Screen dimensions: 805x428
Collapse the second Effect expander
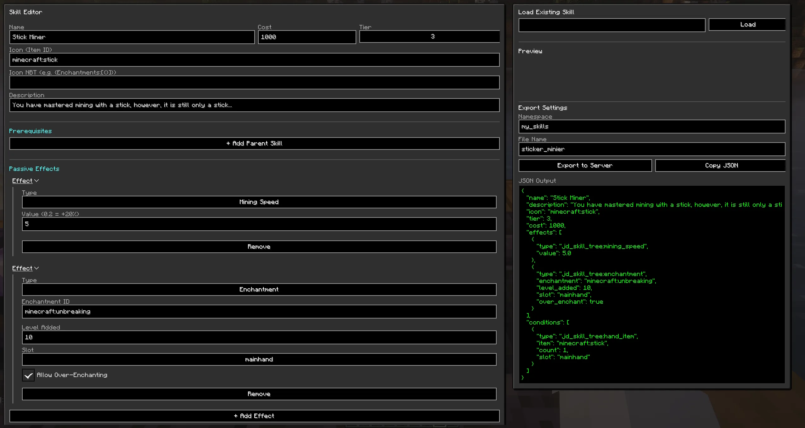(25, 268)
